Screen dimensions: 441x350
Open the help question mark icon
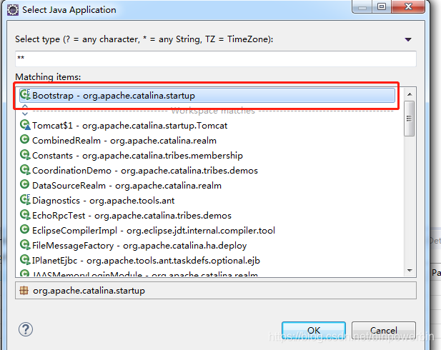26,329
